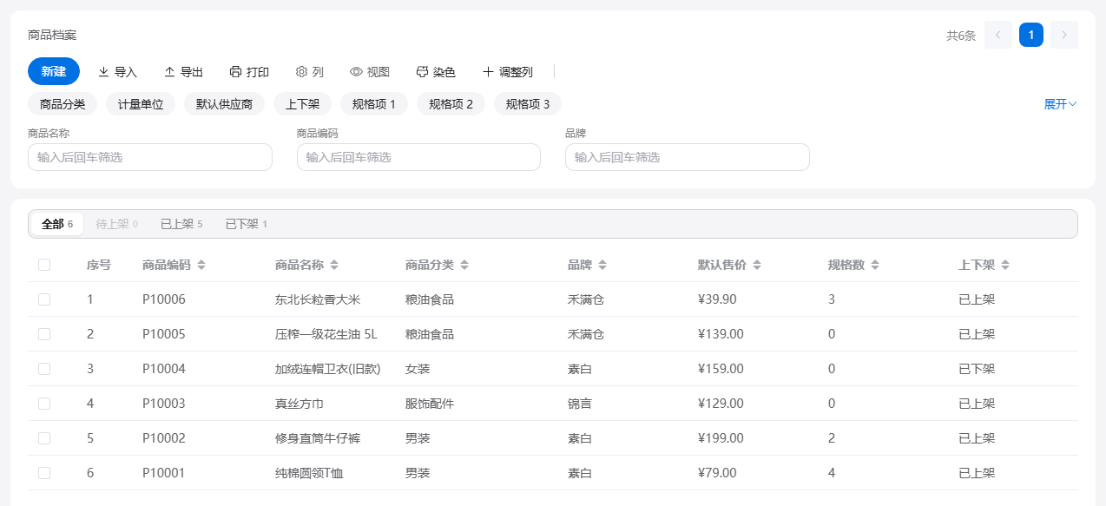Check the row for P10006

[44, 299]
